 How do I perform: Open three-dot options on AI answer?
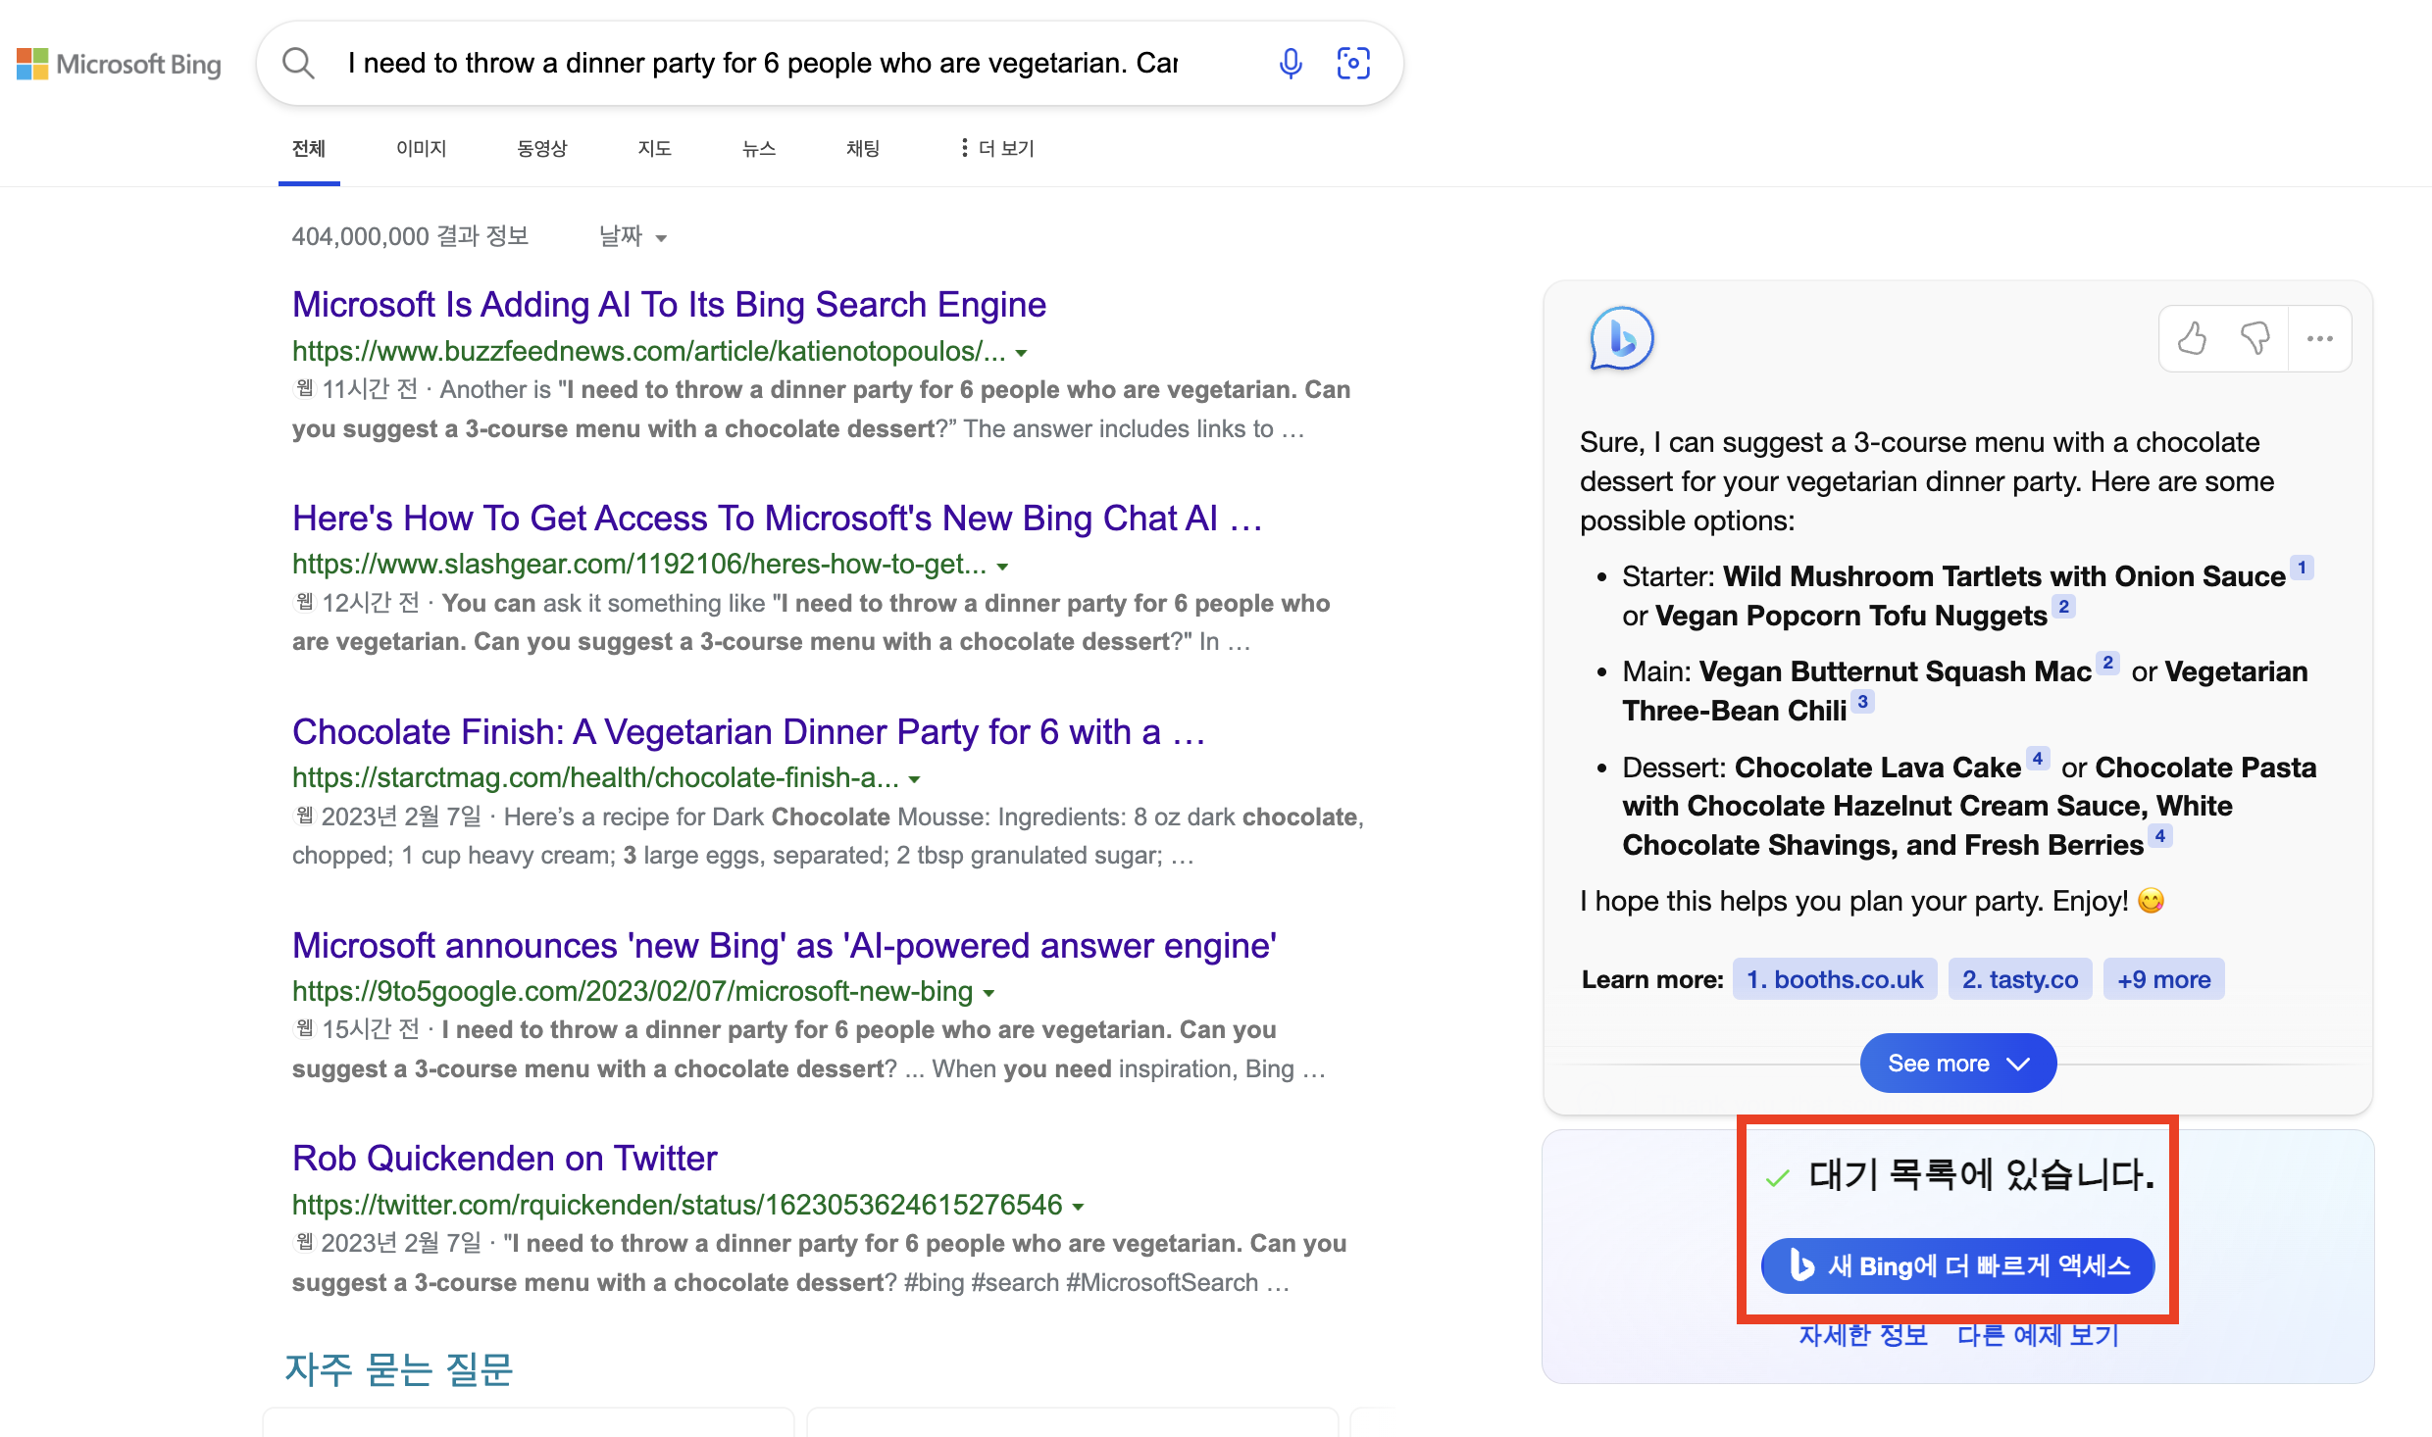point(2319,339)
